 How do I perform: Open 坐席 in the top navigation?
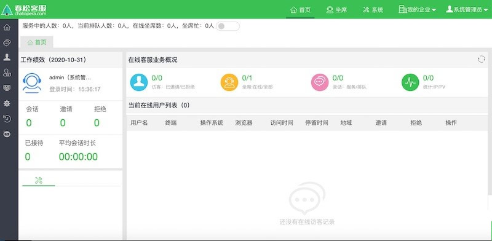pyautogui.click(x=336, y=10)
